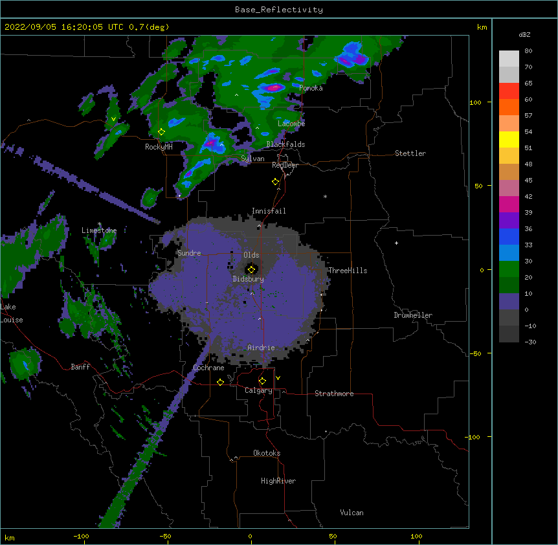Click the RedDeer city label
This screenshot has height=545, width=558.
click(x=285, y=165)
